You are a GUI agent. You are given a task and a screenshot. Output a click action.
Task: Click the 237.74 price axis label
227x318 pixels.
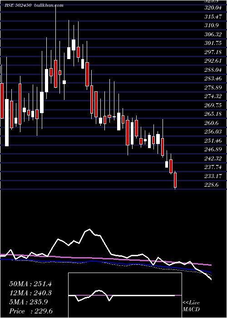(213, 167)
